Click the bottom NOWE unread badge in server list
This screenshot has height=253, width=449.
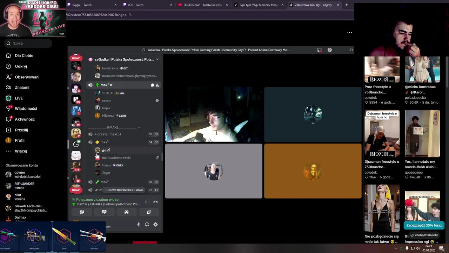coord(76,190)
